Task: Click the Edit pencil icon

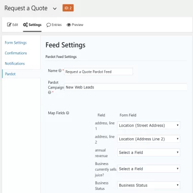Action: [x=9, y=25]
